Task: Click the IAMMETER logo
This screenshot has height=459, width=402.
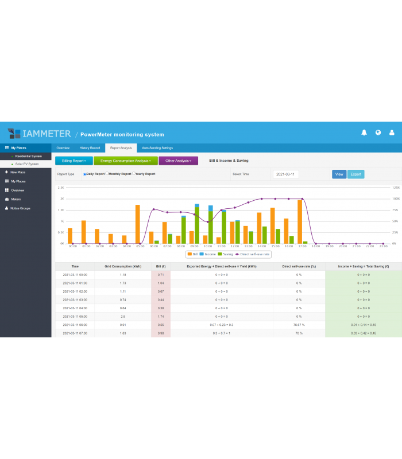Action: coord(39,134)
